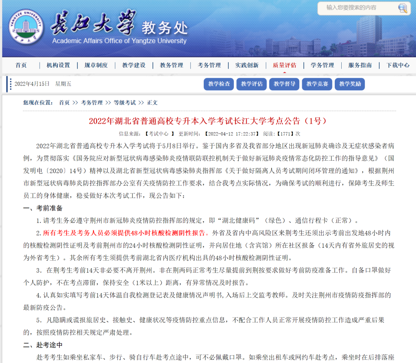Screen dimensions: 416x363
Task: Open the 首页 navigation menu item
Action: (21, 65)
